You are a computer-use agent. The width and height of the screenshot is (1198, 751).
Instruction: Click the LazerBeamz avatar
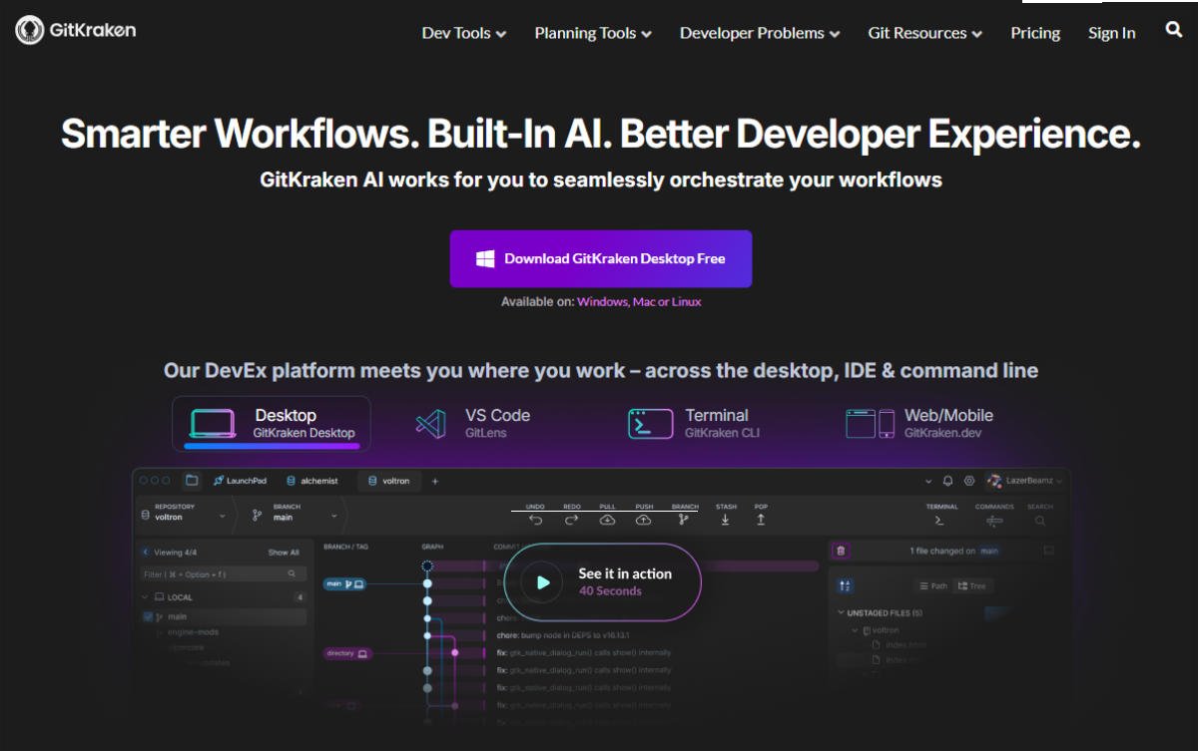[994, 481]
